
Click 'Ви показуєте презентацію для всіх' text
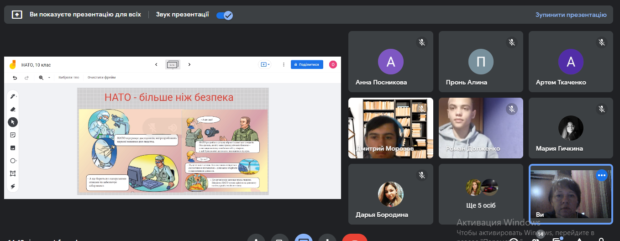(x=85, y=15)
